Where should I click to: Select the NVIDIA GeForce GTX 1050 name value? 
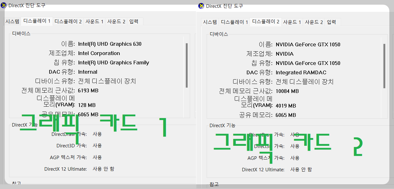(308, 44)
